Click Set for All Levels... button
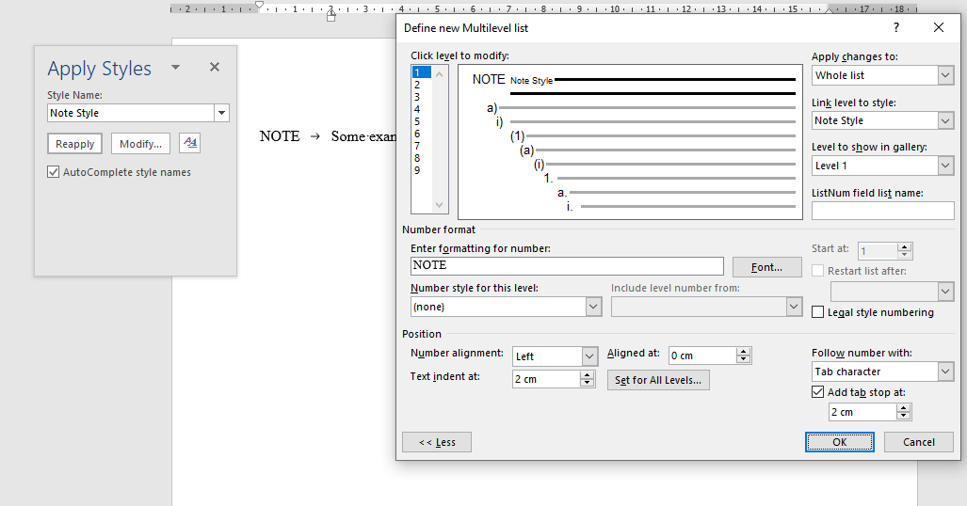967x506 pixels. (658, 380)
